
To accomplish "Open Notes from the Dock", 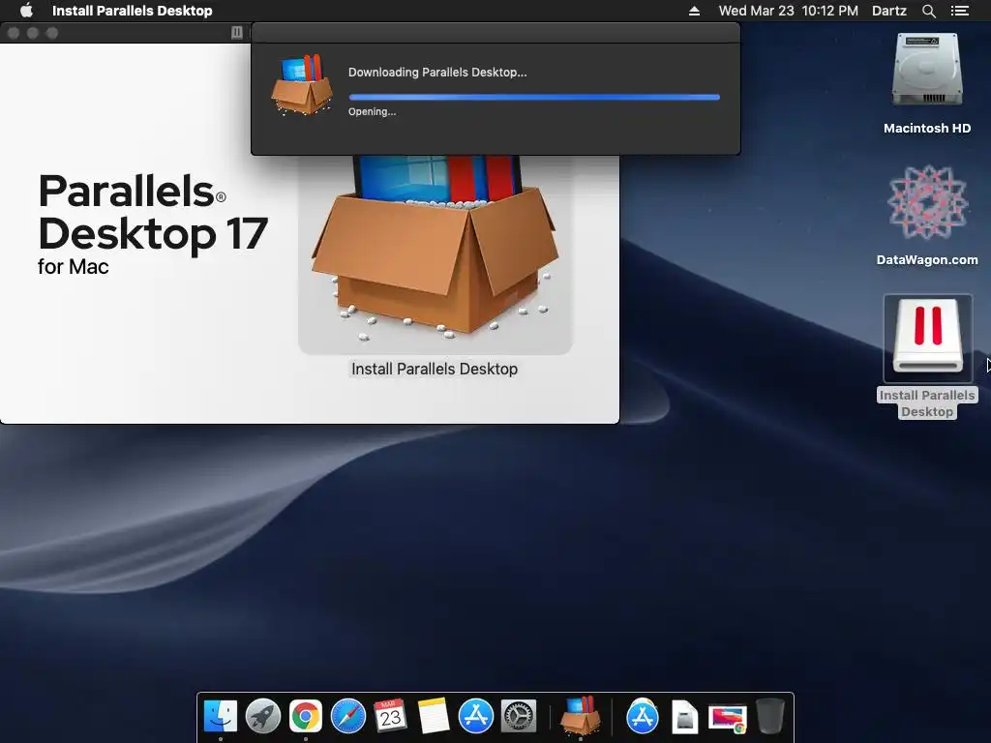I will 433,717.
